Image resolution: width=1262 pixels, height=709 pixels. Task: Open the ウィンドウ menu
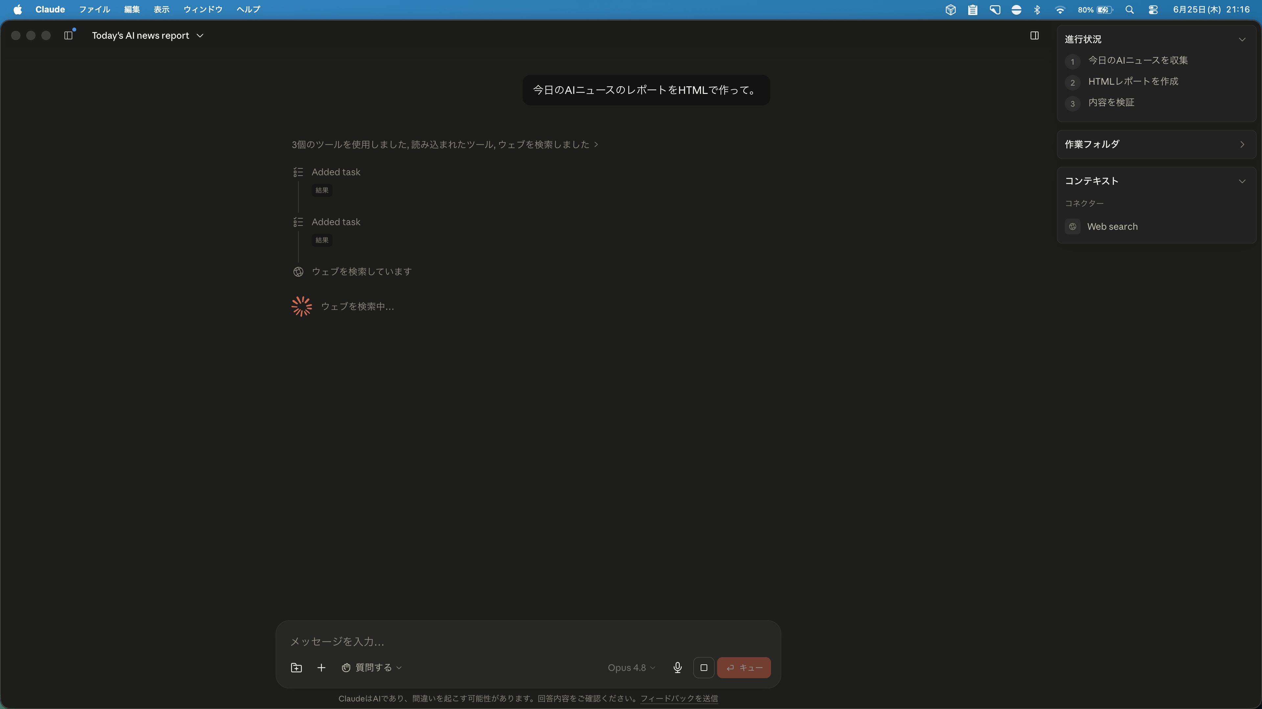pyautogui.click(x=203, y=9)
